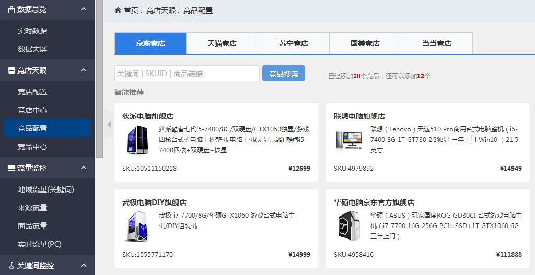The height and width of the screenshot is (275, 535).
Task: Open 竞品中心 in the sidebar
Action: coord(32,147)
